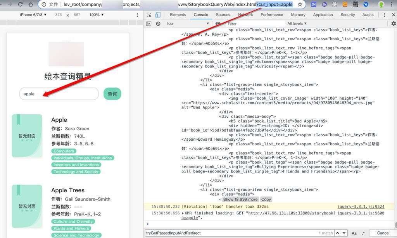Switch to the Application tab
The image size is (397, 238).
point(323,15)
